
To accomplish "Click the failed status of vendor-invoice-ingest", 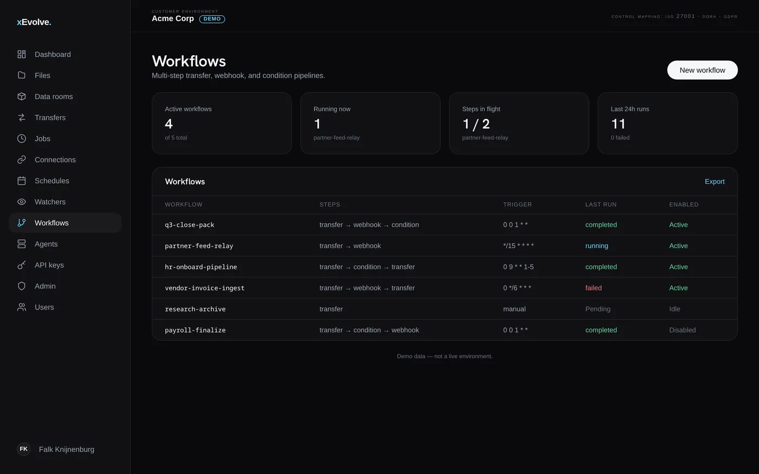I will coord(593,288).
